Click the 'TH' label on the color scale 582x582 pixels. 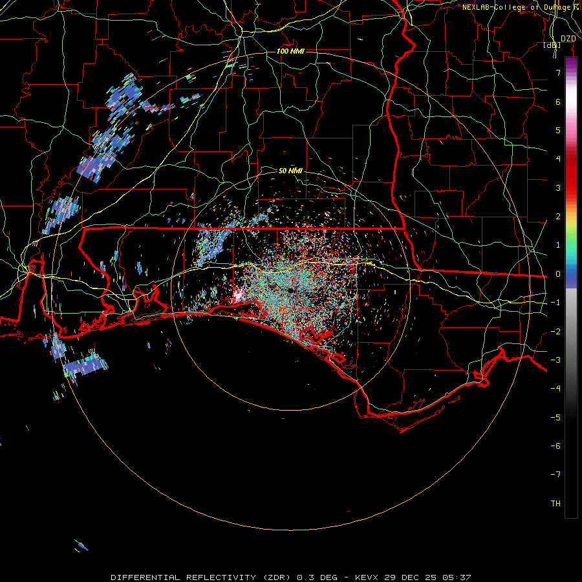coord(555,503)
